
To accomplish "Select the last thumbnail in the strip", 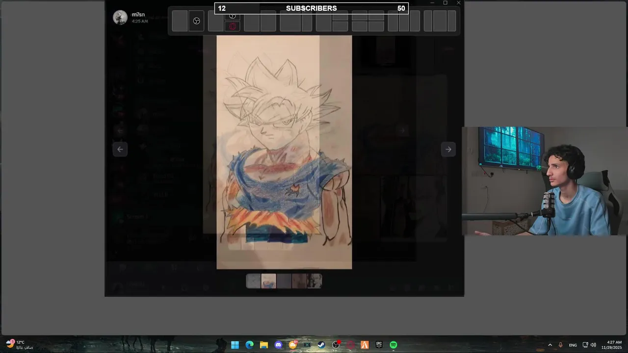I will pyautogui.click(x=314, y=281).
